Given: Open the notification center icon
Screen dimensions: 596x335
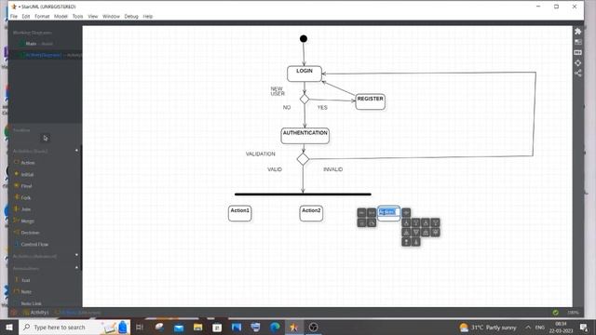Looking at the screenshot, I should [x=584, y=328].
